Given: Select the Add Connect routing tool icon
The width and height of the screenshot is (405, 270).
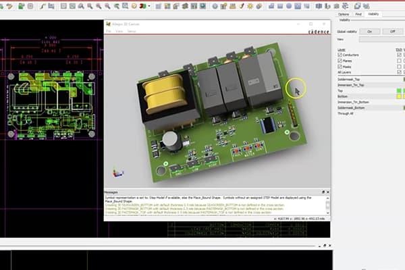Looking at the screenshot, I should coord(43,6).
